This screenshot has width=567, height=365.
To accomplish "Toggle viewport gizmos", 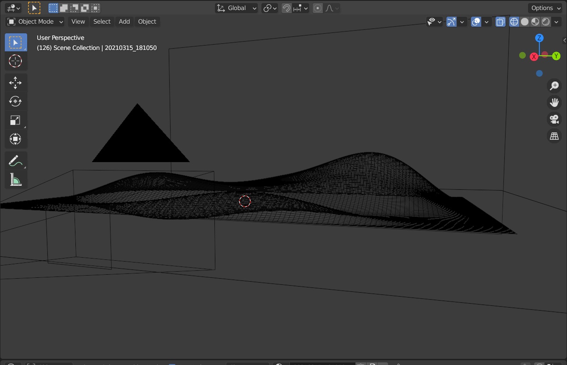I will pos(452,21).
